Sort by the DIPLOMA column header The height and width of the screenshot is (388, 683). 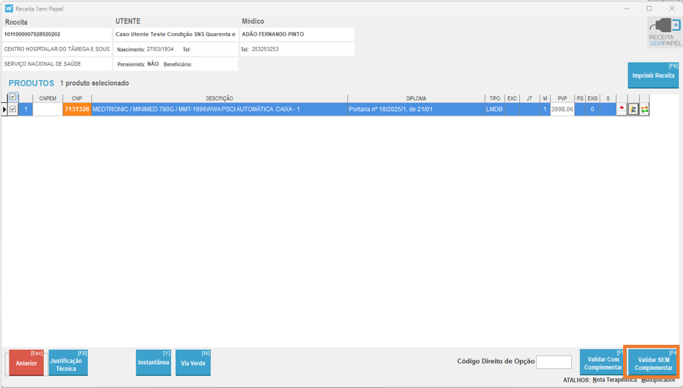coord(416,98)
